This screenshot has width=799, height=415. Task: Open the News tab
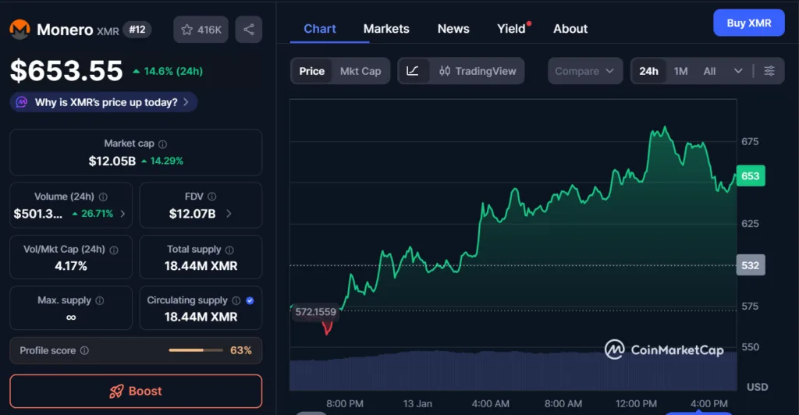[453, 29]
